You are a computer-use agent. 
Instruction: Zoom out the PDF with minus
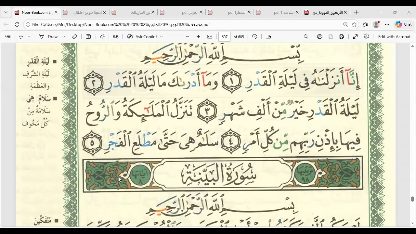pos(188,37)
